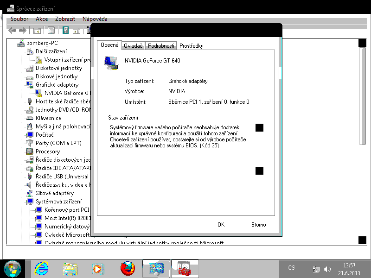
Task: Confirm the dialog with OK
Action: [221, 225]
